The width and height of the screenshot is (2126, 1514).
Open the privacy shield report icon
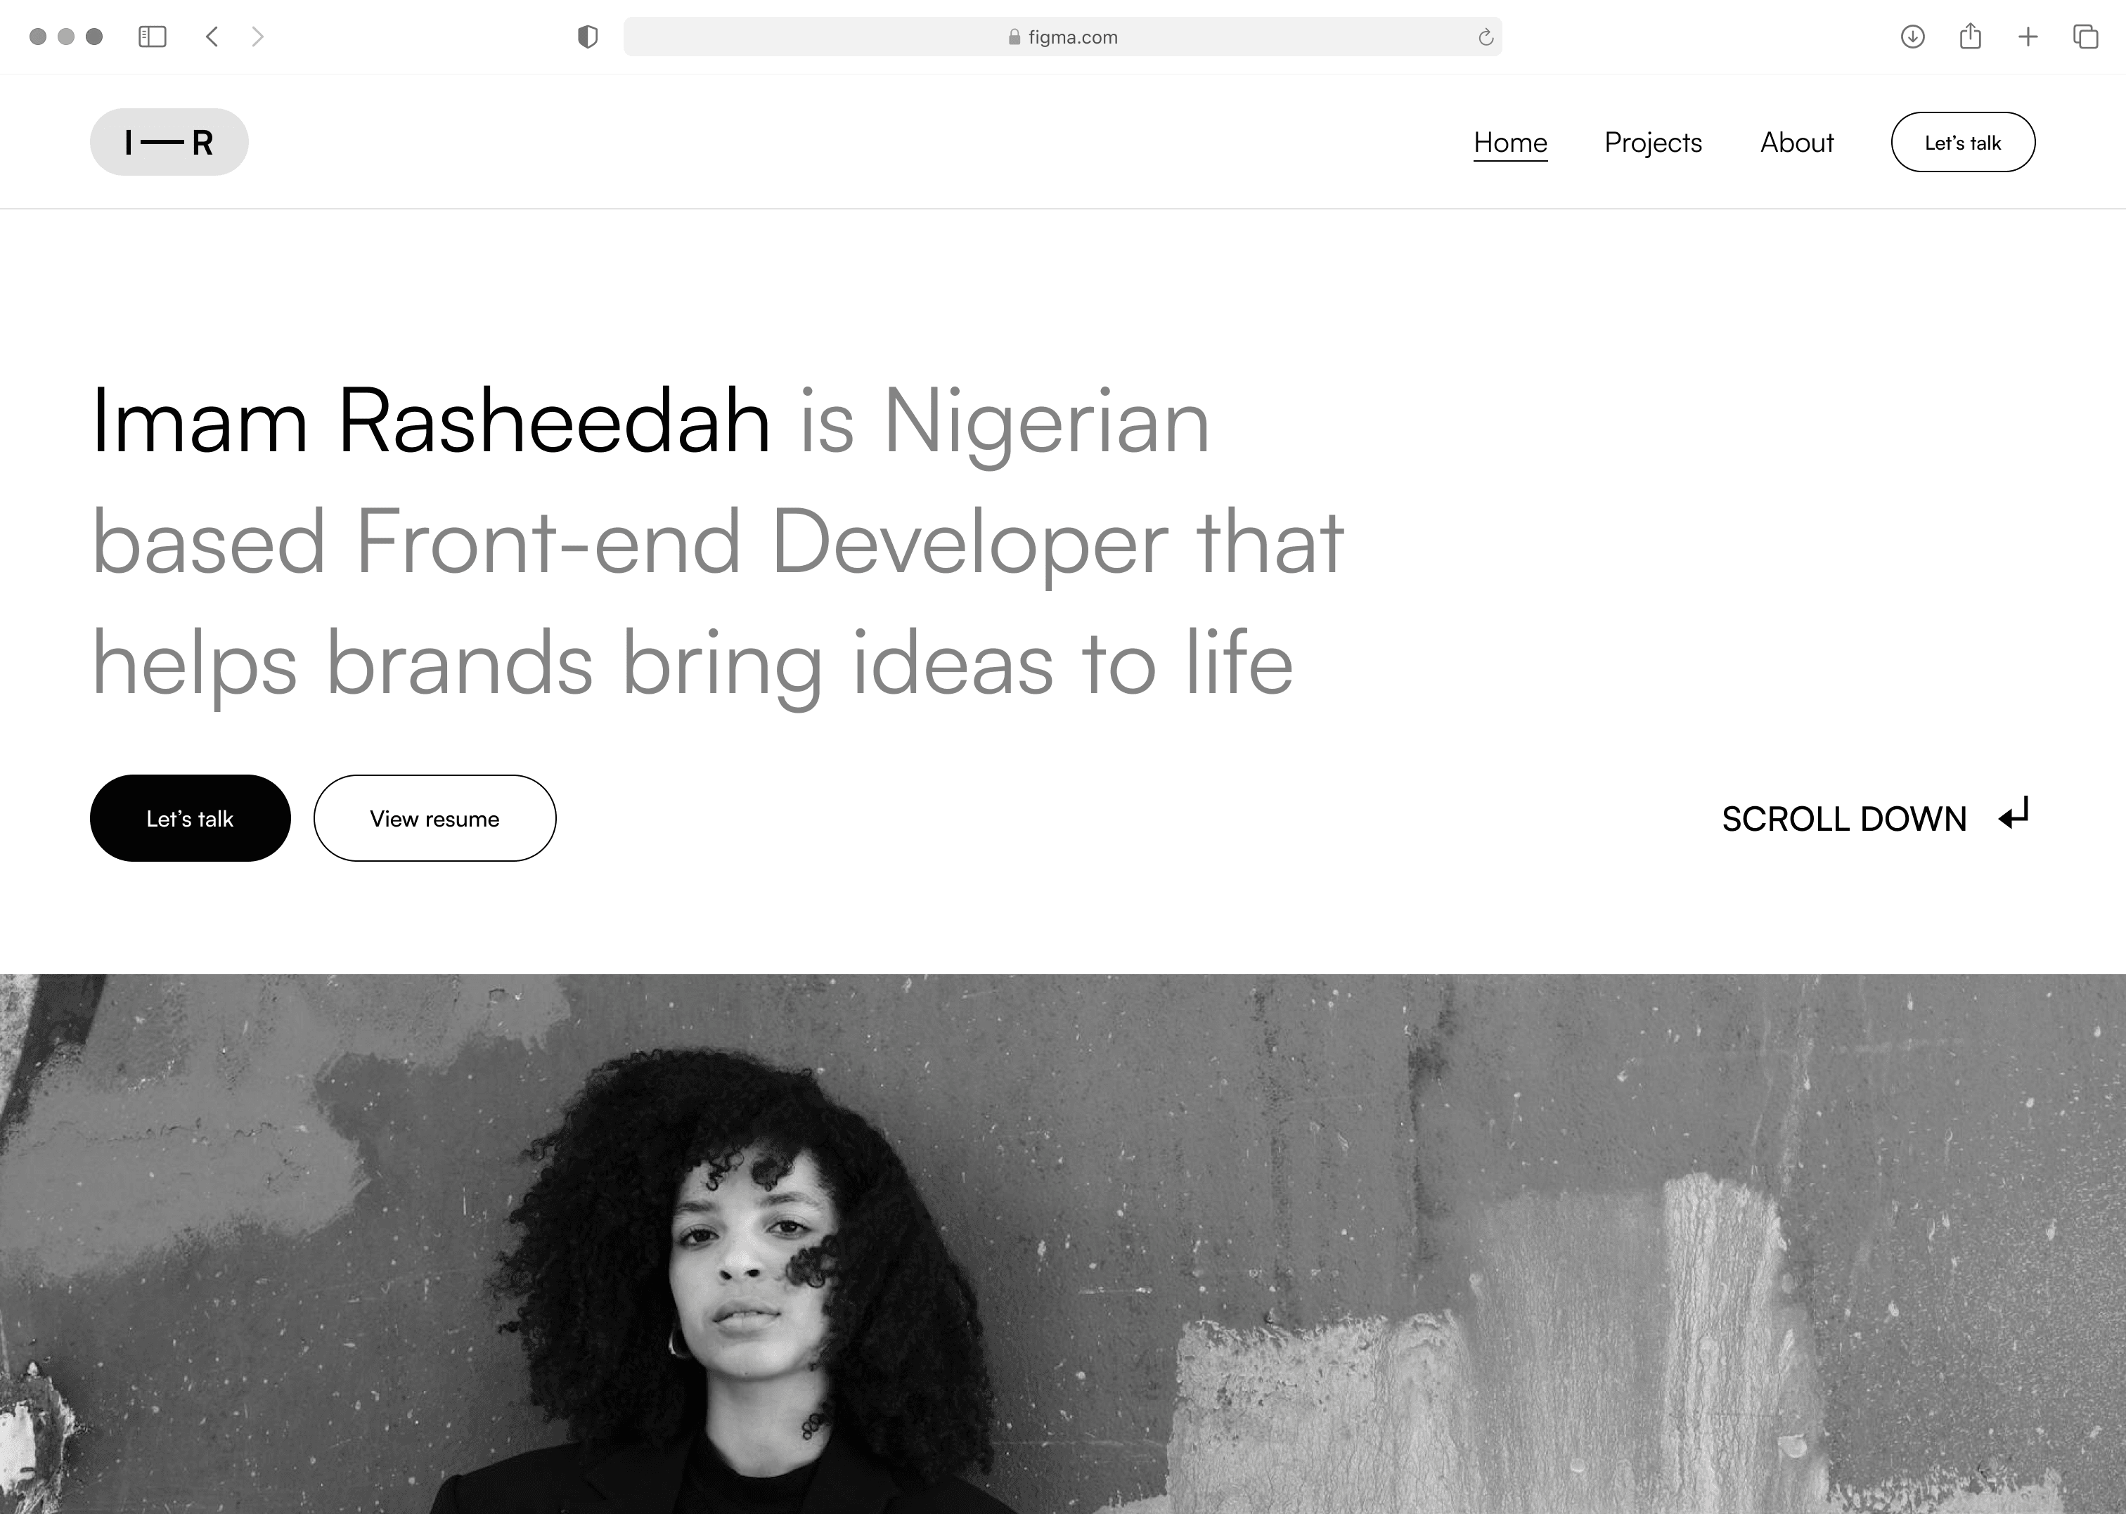(588, 37)
